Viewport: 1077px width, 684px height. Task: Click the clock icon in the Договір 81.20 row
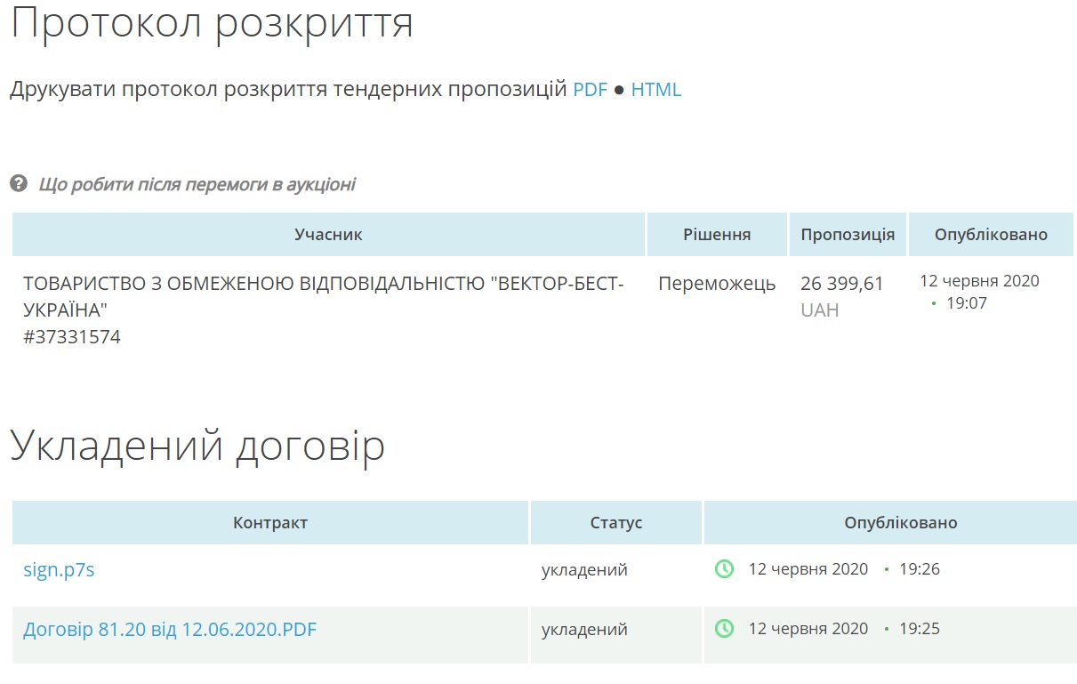click(725, 629)
